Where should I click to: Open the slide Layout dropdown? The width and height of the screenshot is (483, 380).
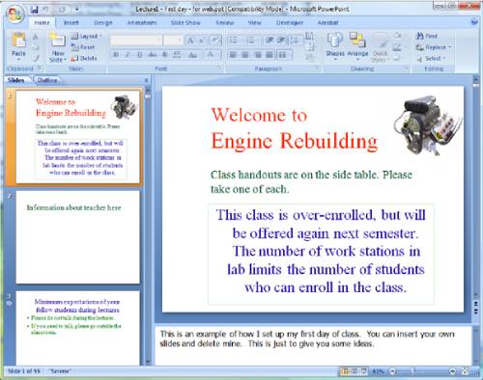pos(86,37)
